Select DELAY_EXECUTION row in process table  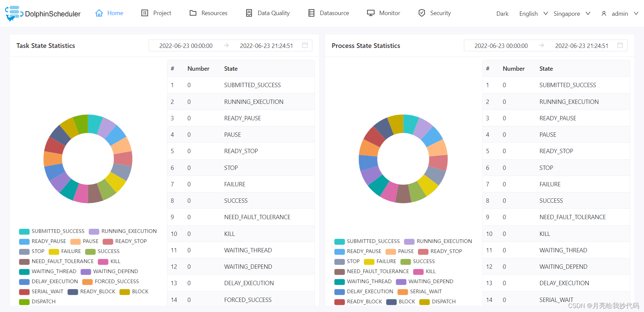coord(556,283)
